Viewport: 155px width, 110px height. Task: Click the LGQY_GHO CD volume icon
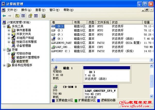(53, 47)
